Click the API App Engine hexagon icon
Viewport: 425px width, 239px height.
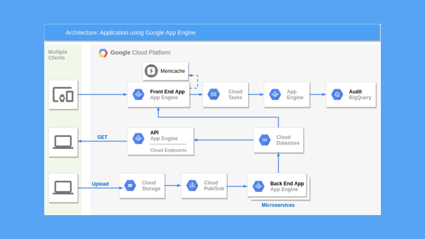pos(138,138)
